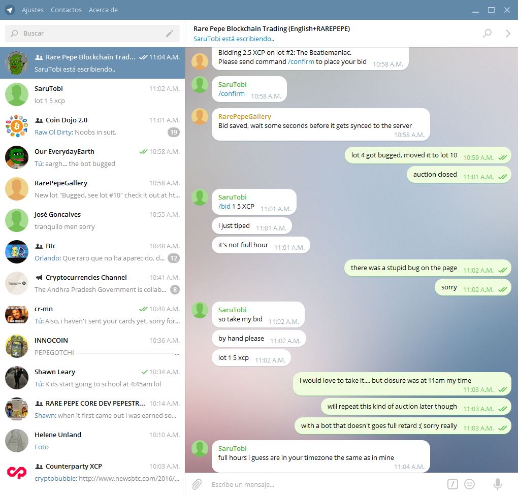The height and width of the screenshot is (496, 518).
Task: Open bot commands slash icon
Action: pos(452,484)
